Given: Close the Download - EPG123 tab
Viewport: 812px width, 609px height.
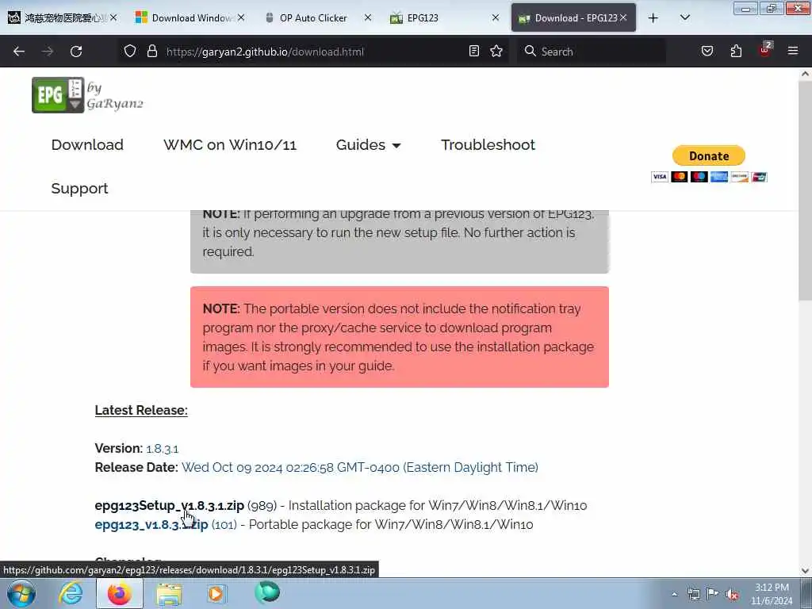Looking at the screenshot, I should [623, 17].
